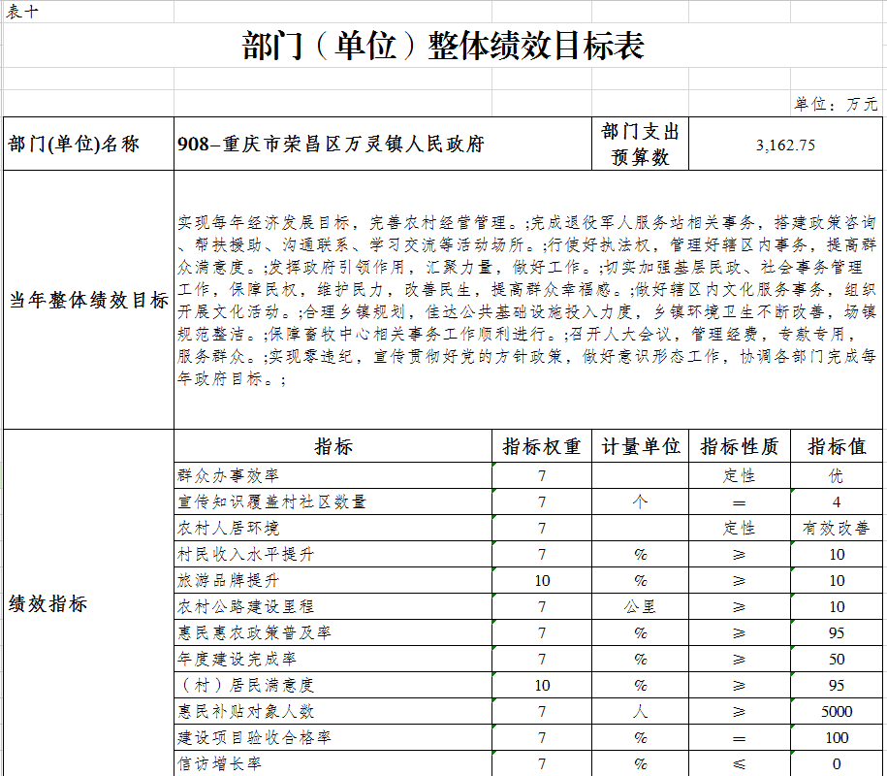Click the '指标性质' column header
The width and height of the screenshot is (887, 776).
[740, 446]
